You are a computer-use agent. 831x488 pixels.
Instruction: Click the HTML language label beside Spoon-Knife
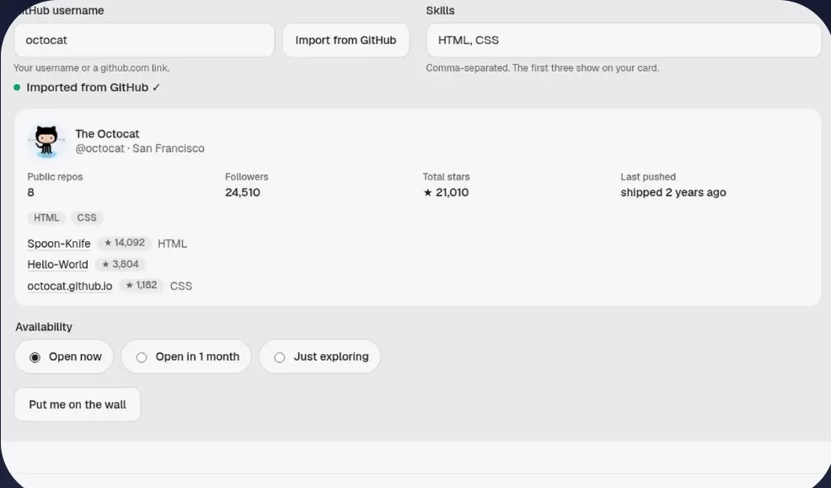[x=172, y=244]
